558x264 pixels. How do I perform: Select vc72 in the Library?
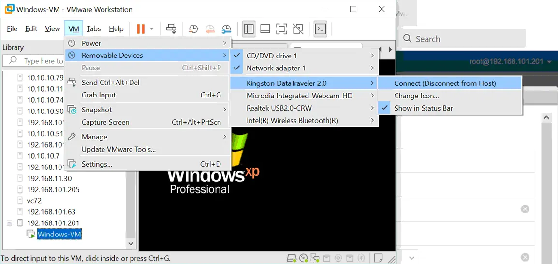click(x=34, y=201)
